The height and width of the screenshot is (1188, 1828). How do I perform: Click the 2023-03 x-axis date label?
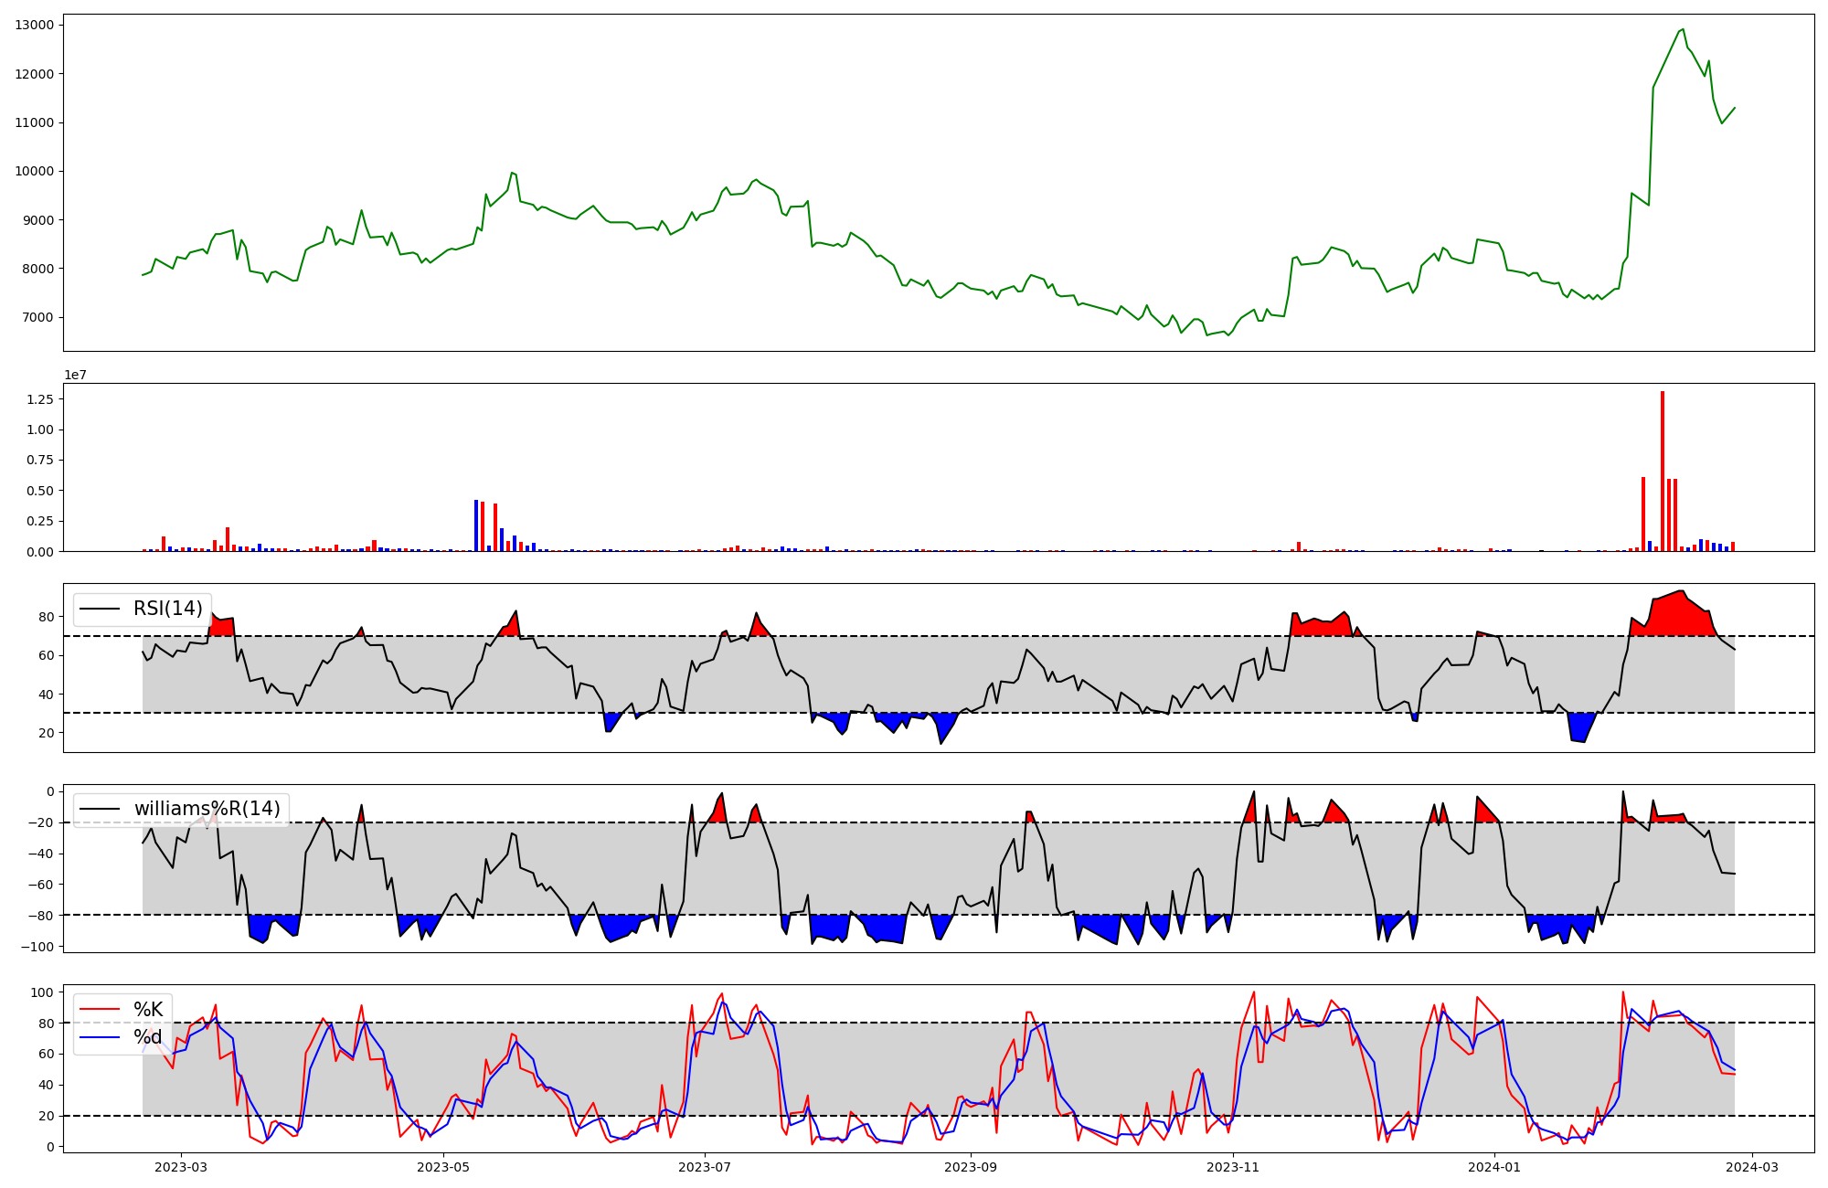tap(181, 1167)
